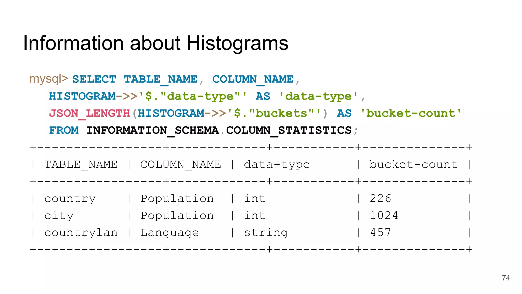Click 'Population' in the country row
522x294 pixels.
pyautogui.click(x=177, y=199)
